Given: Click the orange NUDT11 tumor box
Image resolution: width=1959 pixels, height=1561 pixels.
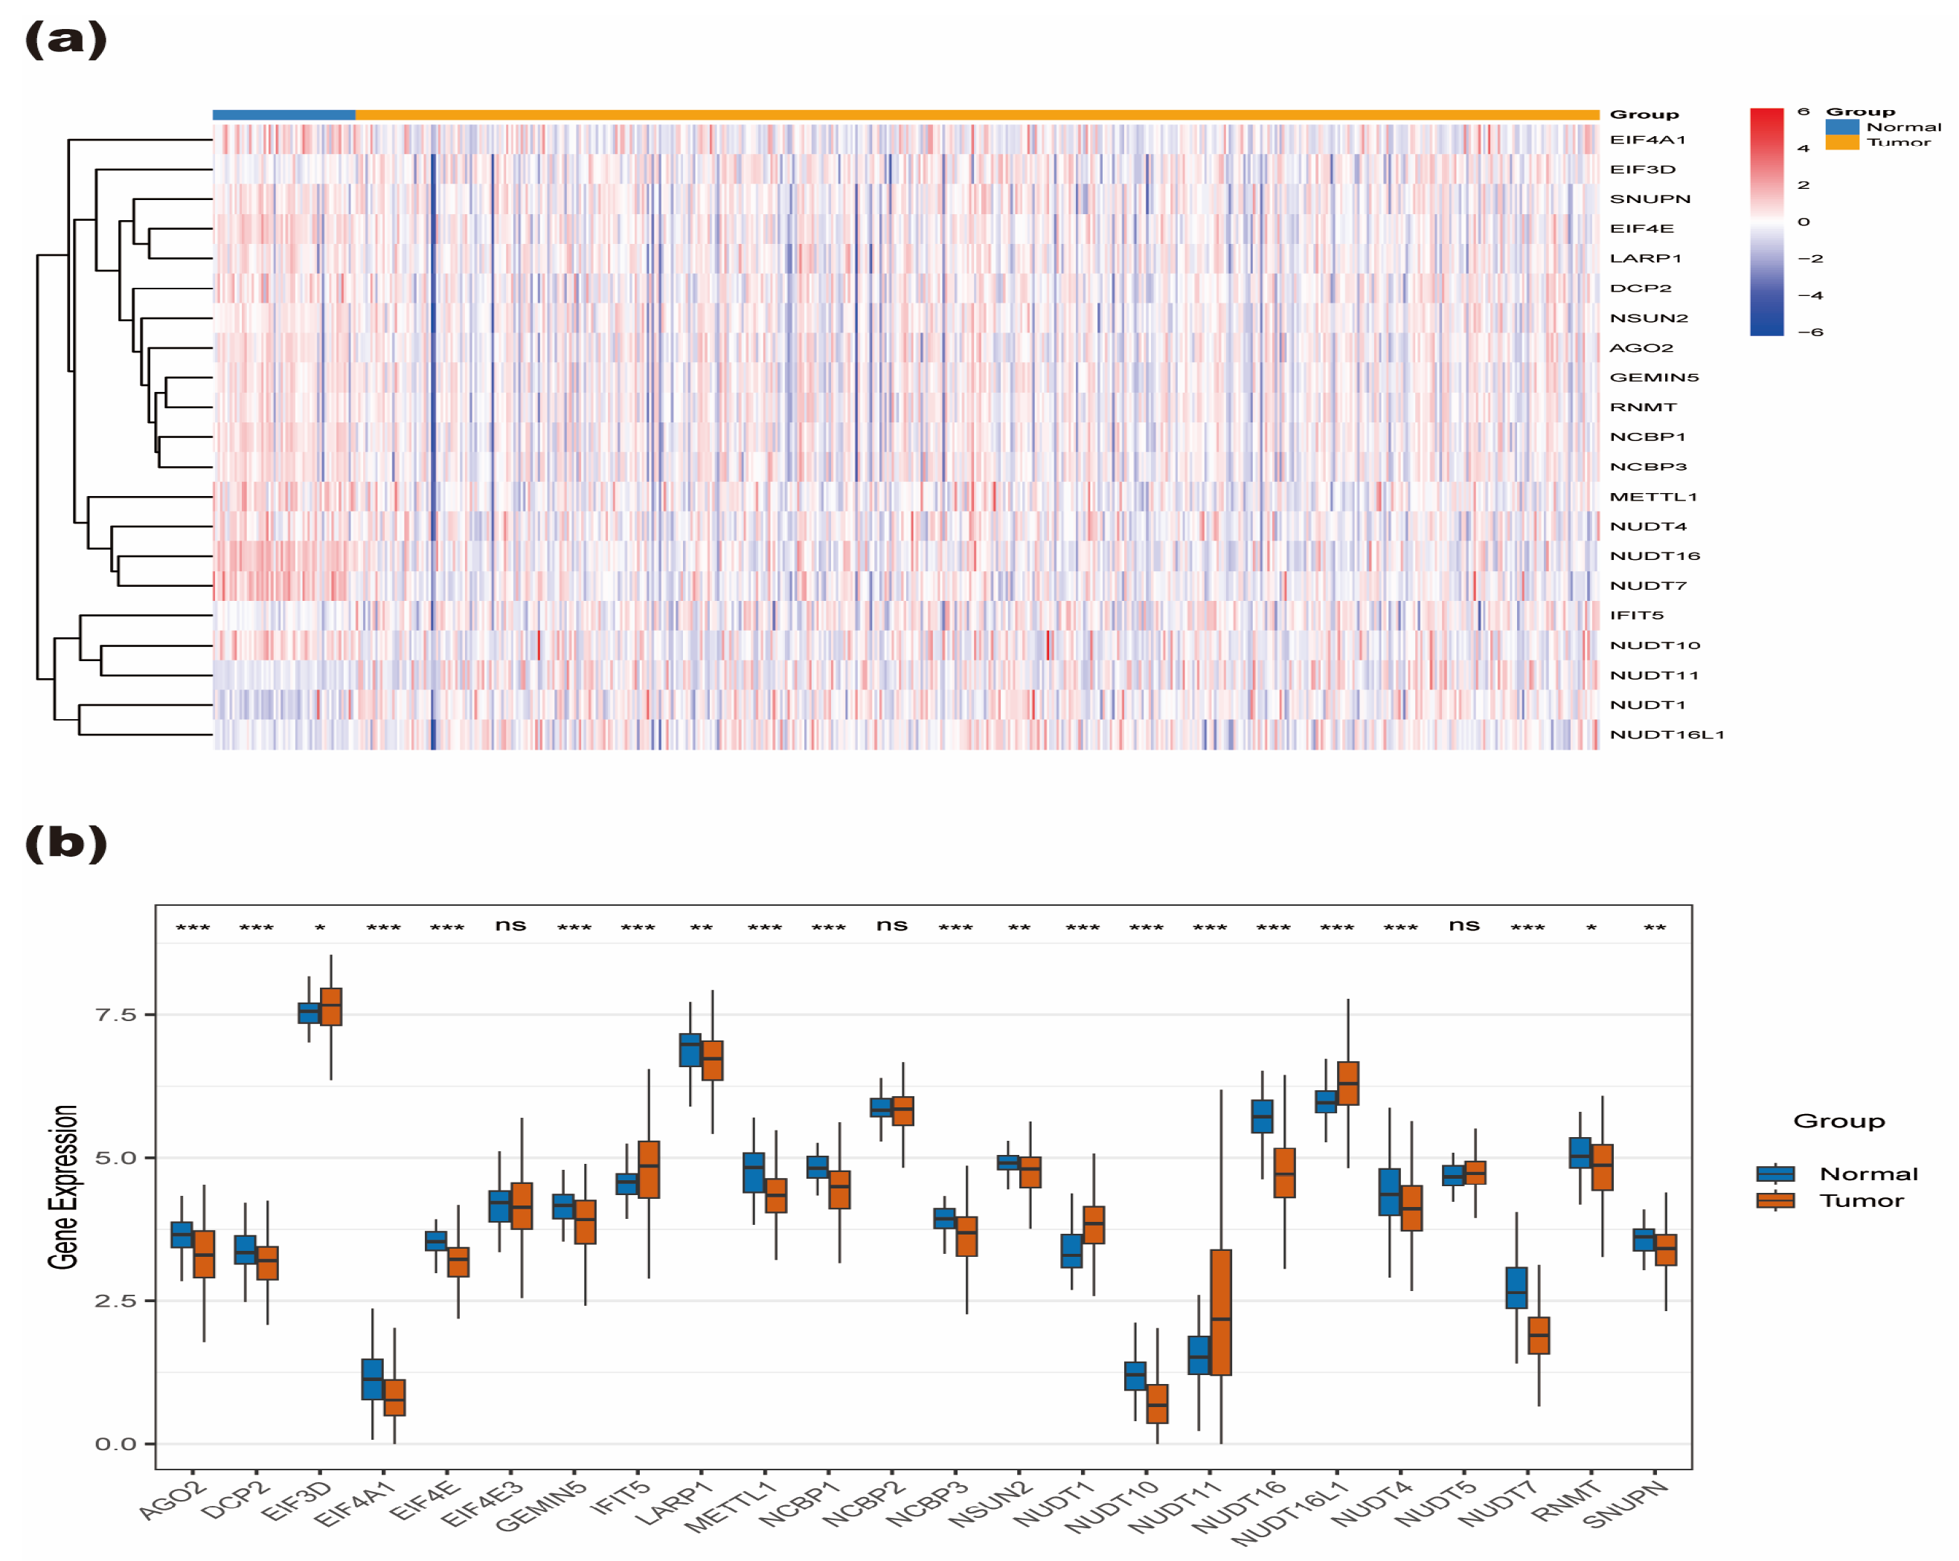Looking at the screenshot, I should click(1221, 1312).
